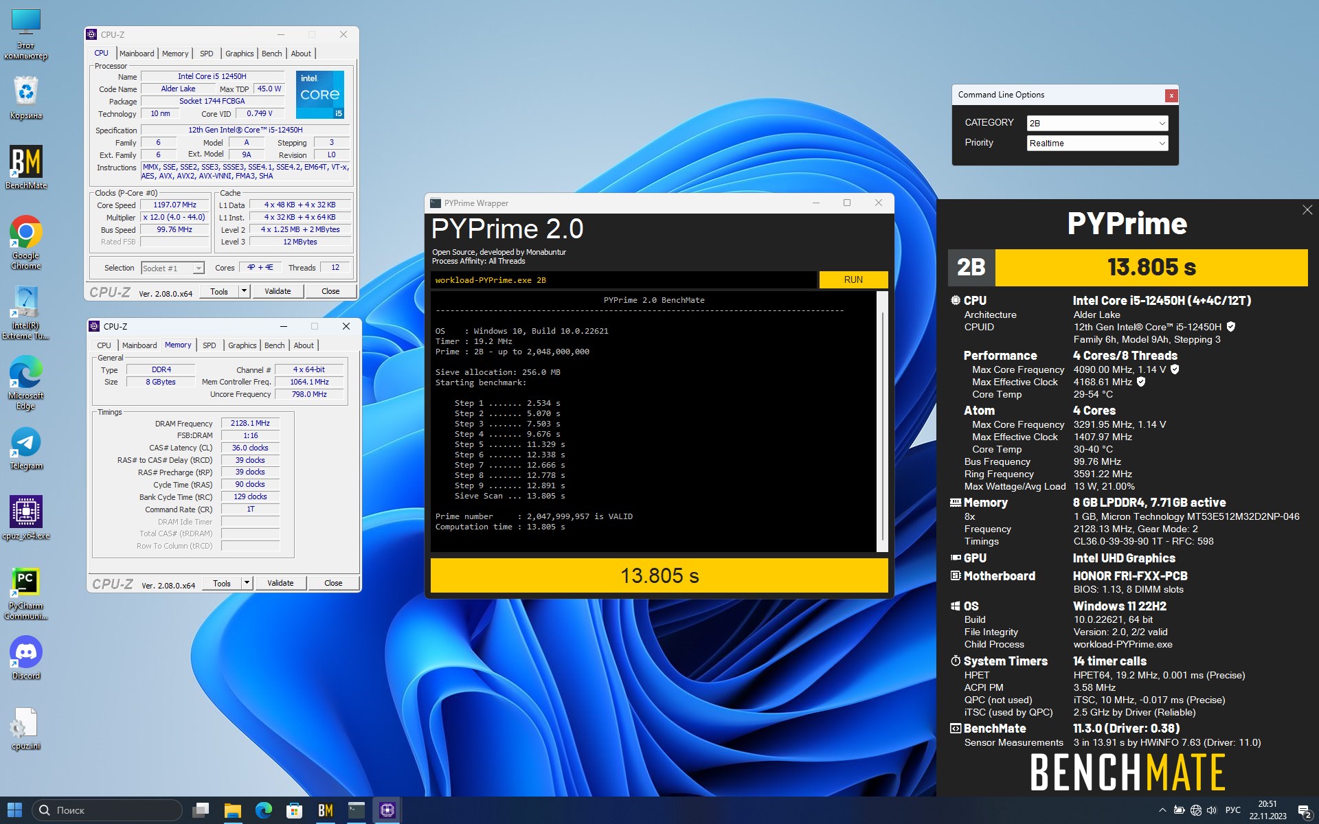
Task: Open Mainboard tab in CPU-Z Memory window
Action: pos(139,345)
